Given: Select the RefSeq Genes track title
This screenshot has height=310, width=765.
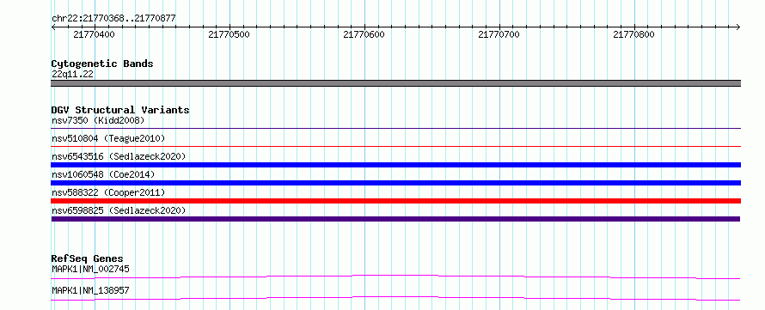Looking at the screenshot, I should click(88, 258).
